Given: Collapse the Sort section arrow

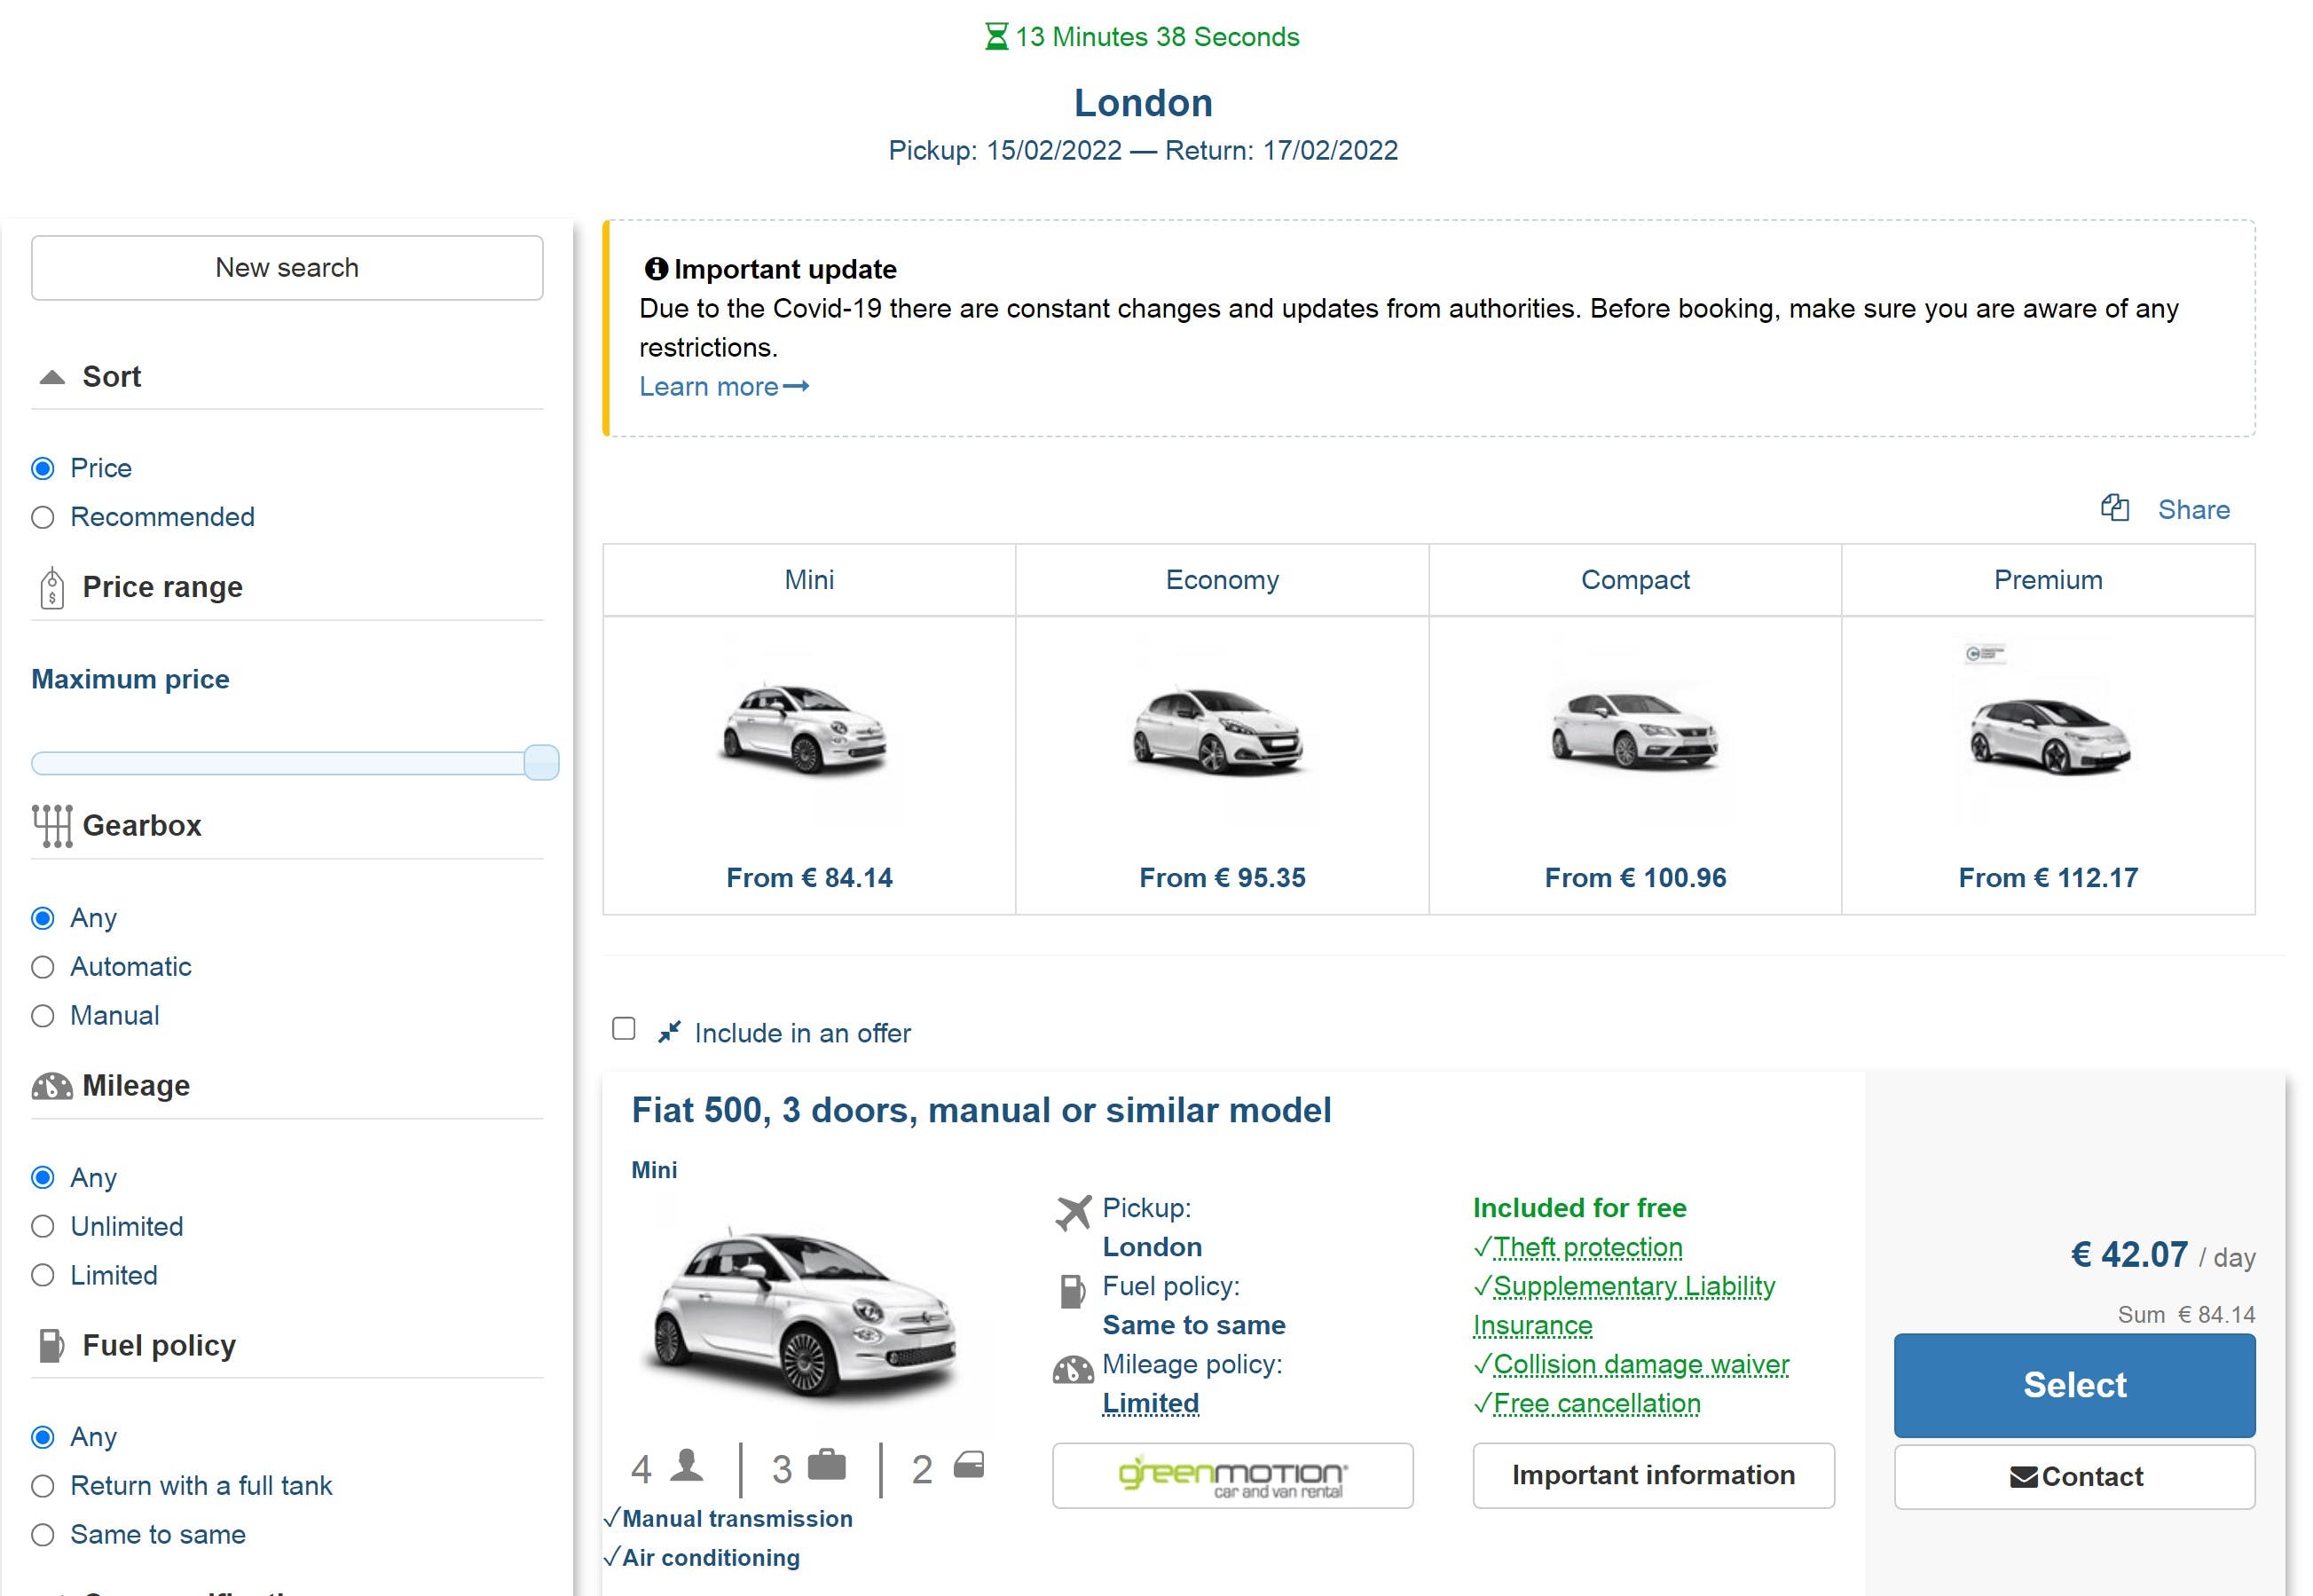Looking at the screenshot, I should pyautogui.click(x=52, y=377).
